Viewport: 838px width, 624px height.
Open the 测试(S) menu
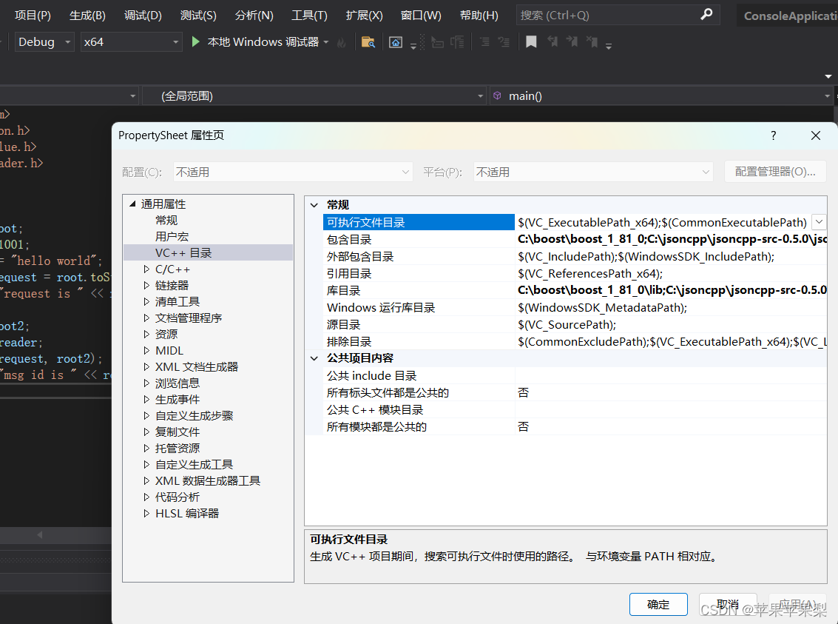pyautogui.click(x=198, y=15)
